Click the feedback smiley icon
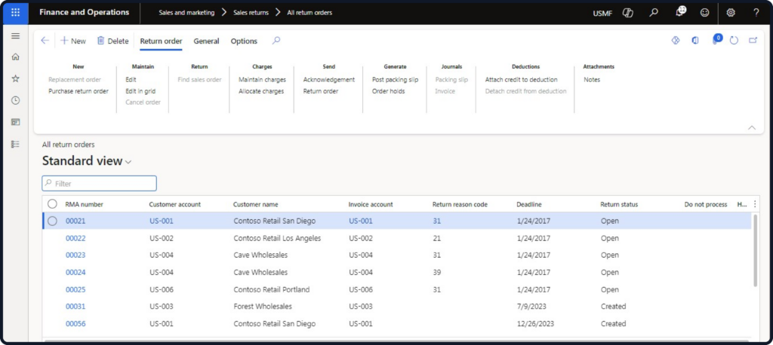The width and height of the screenshot is (773, 345). click(705, 13)
